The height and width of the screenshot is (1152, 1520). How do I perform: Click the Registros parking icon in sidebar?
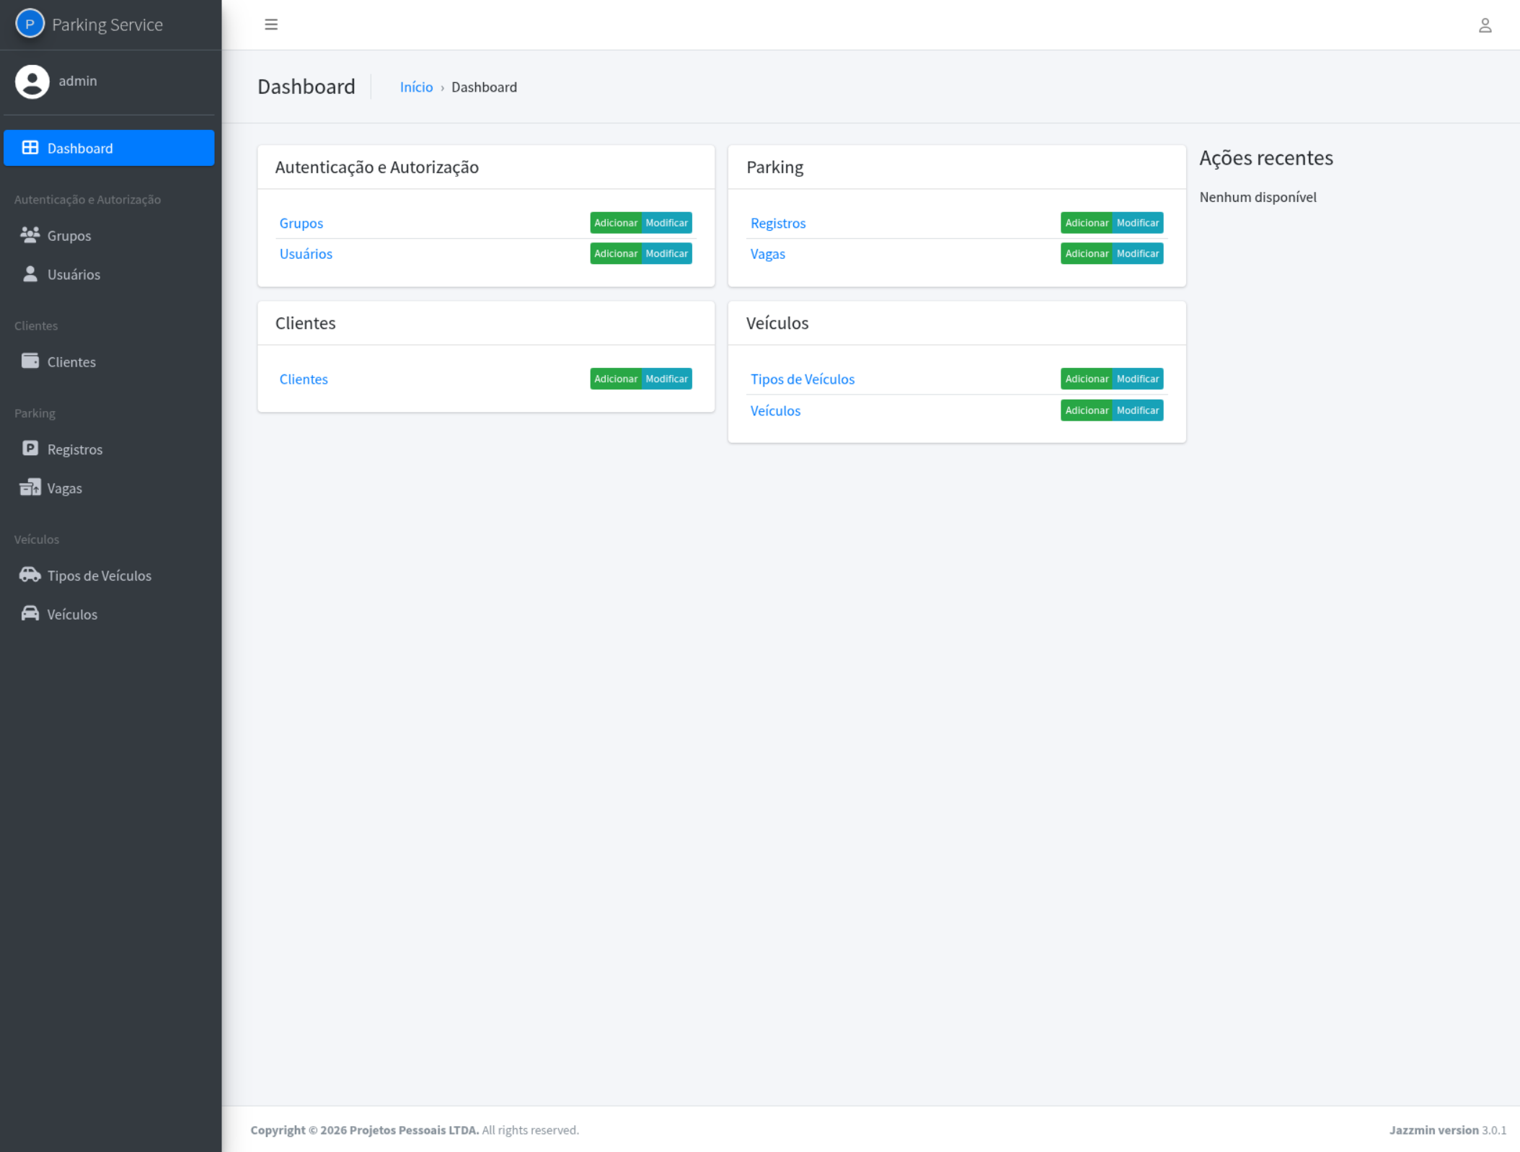coord(30,448)
